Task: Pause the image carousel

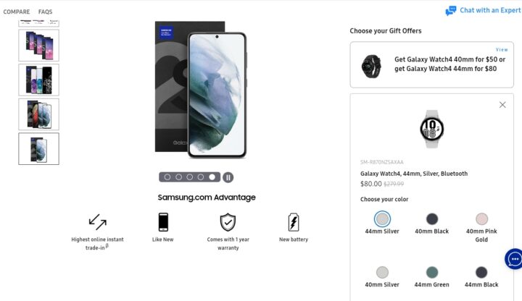Action: pyautogui.click(x=228, y=177)
